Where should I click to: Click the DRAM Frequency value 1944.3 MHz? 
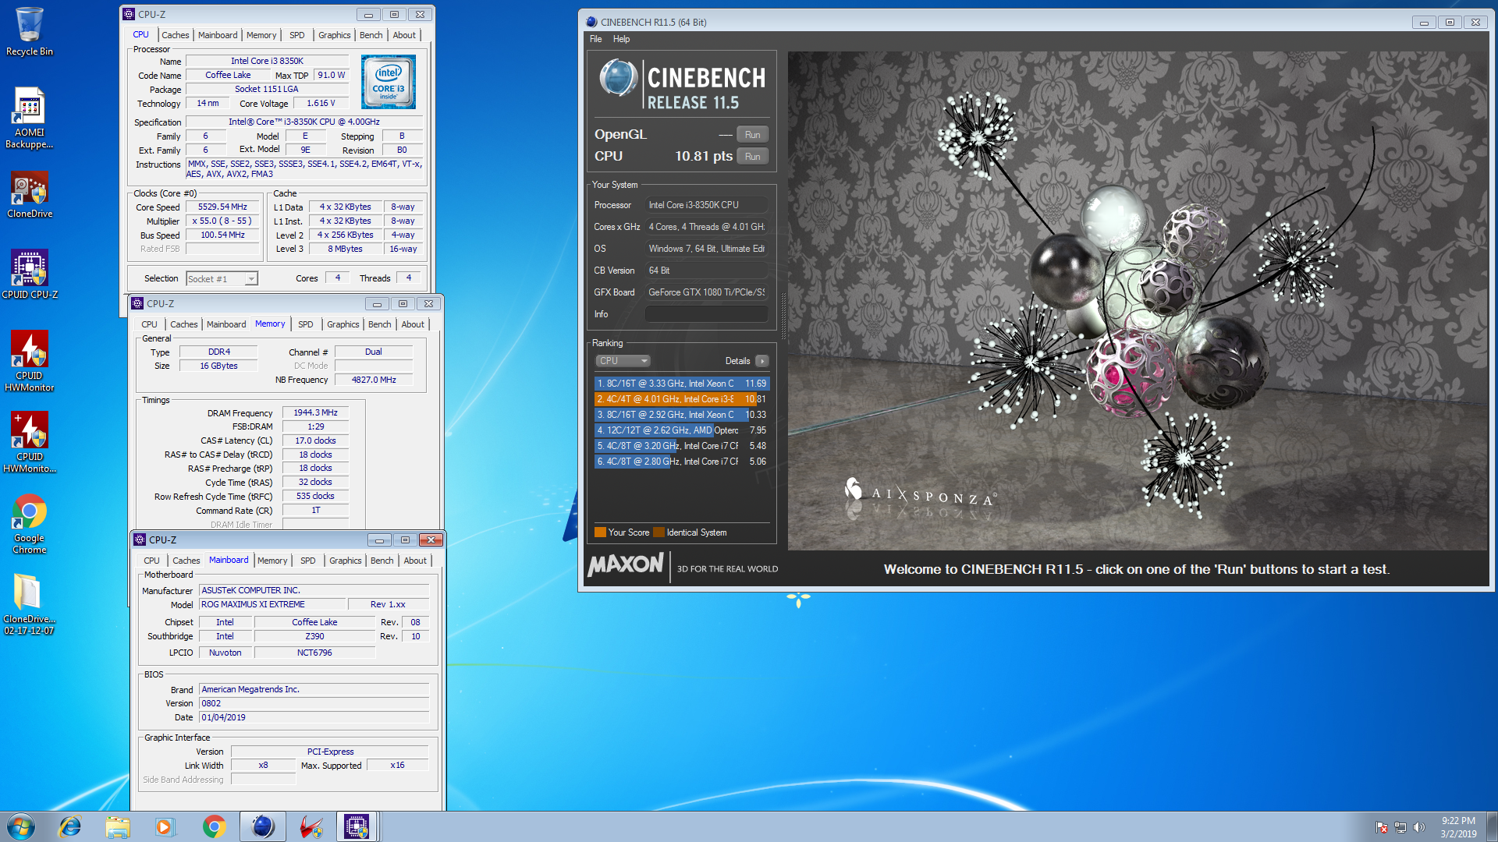click(315, 413)
